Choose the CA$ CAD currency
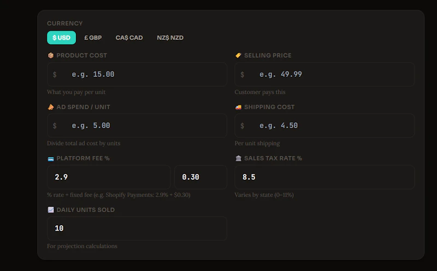Image resolution: width=437 pixels, height=271 pixels. [129, 38]
